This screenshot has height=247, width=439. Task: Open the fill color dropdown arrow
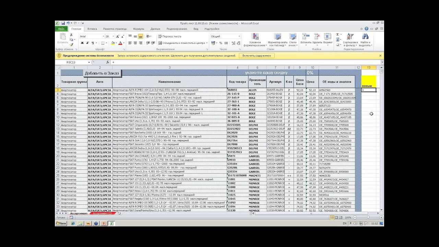[116, 43]
